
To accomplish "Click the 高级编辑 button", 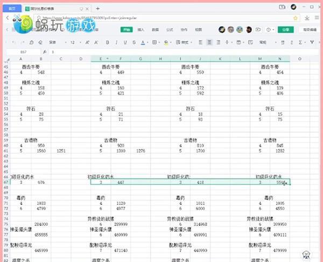I will (x=309, y=30).
